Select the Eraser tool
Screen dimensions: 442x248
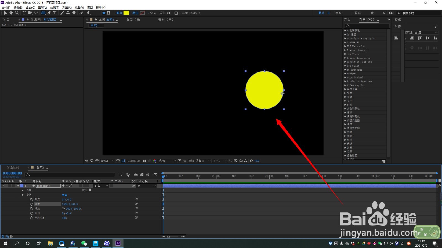(74, 13)
